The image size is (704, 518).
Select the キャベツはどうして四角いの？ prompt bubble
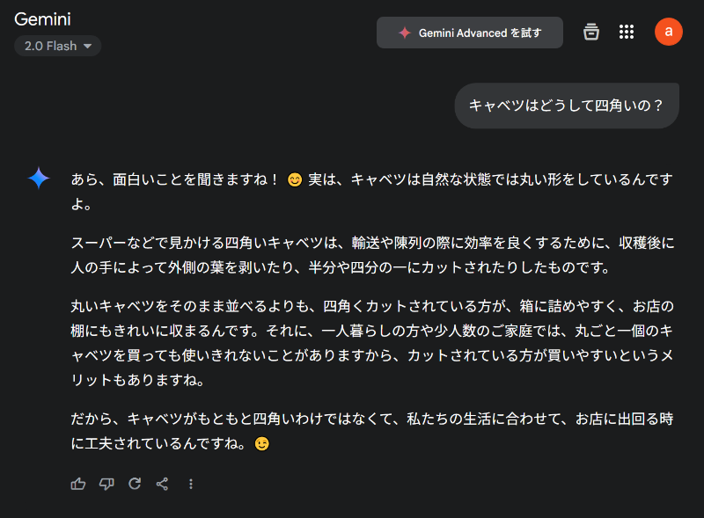[567, 106]
